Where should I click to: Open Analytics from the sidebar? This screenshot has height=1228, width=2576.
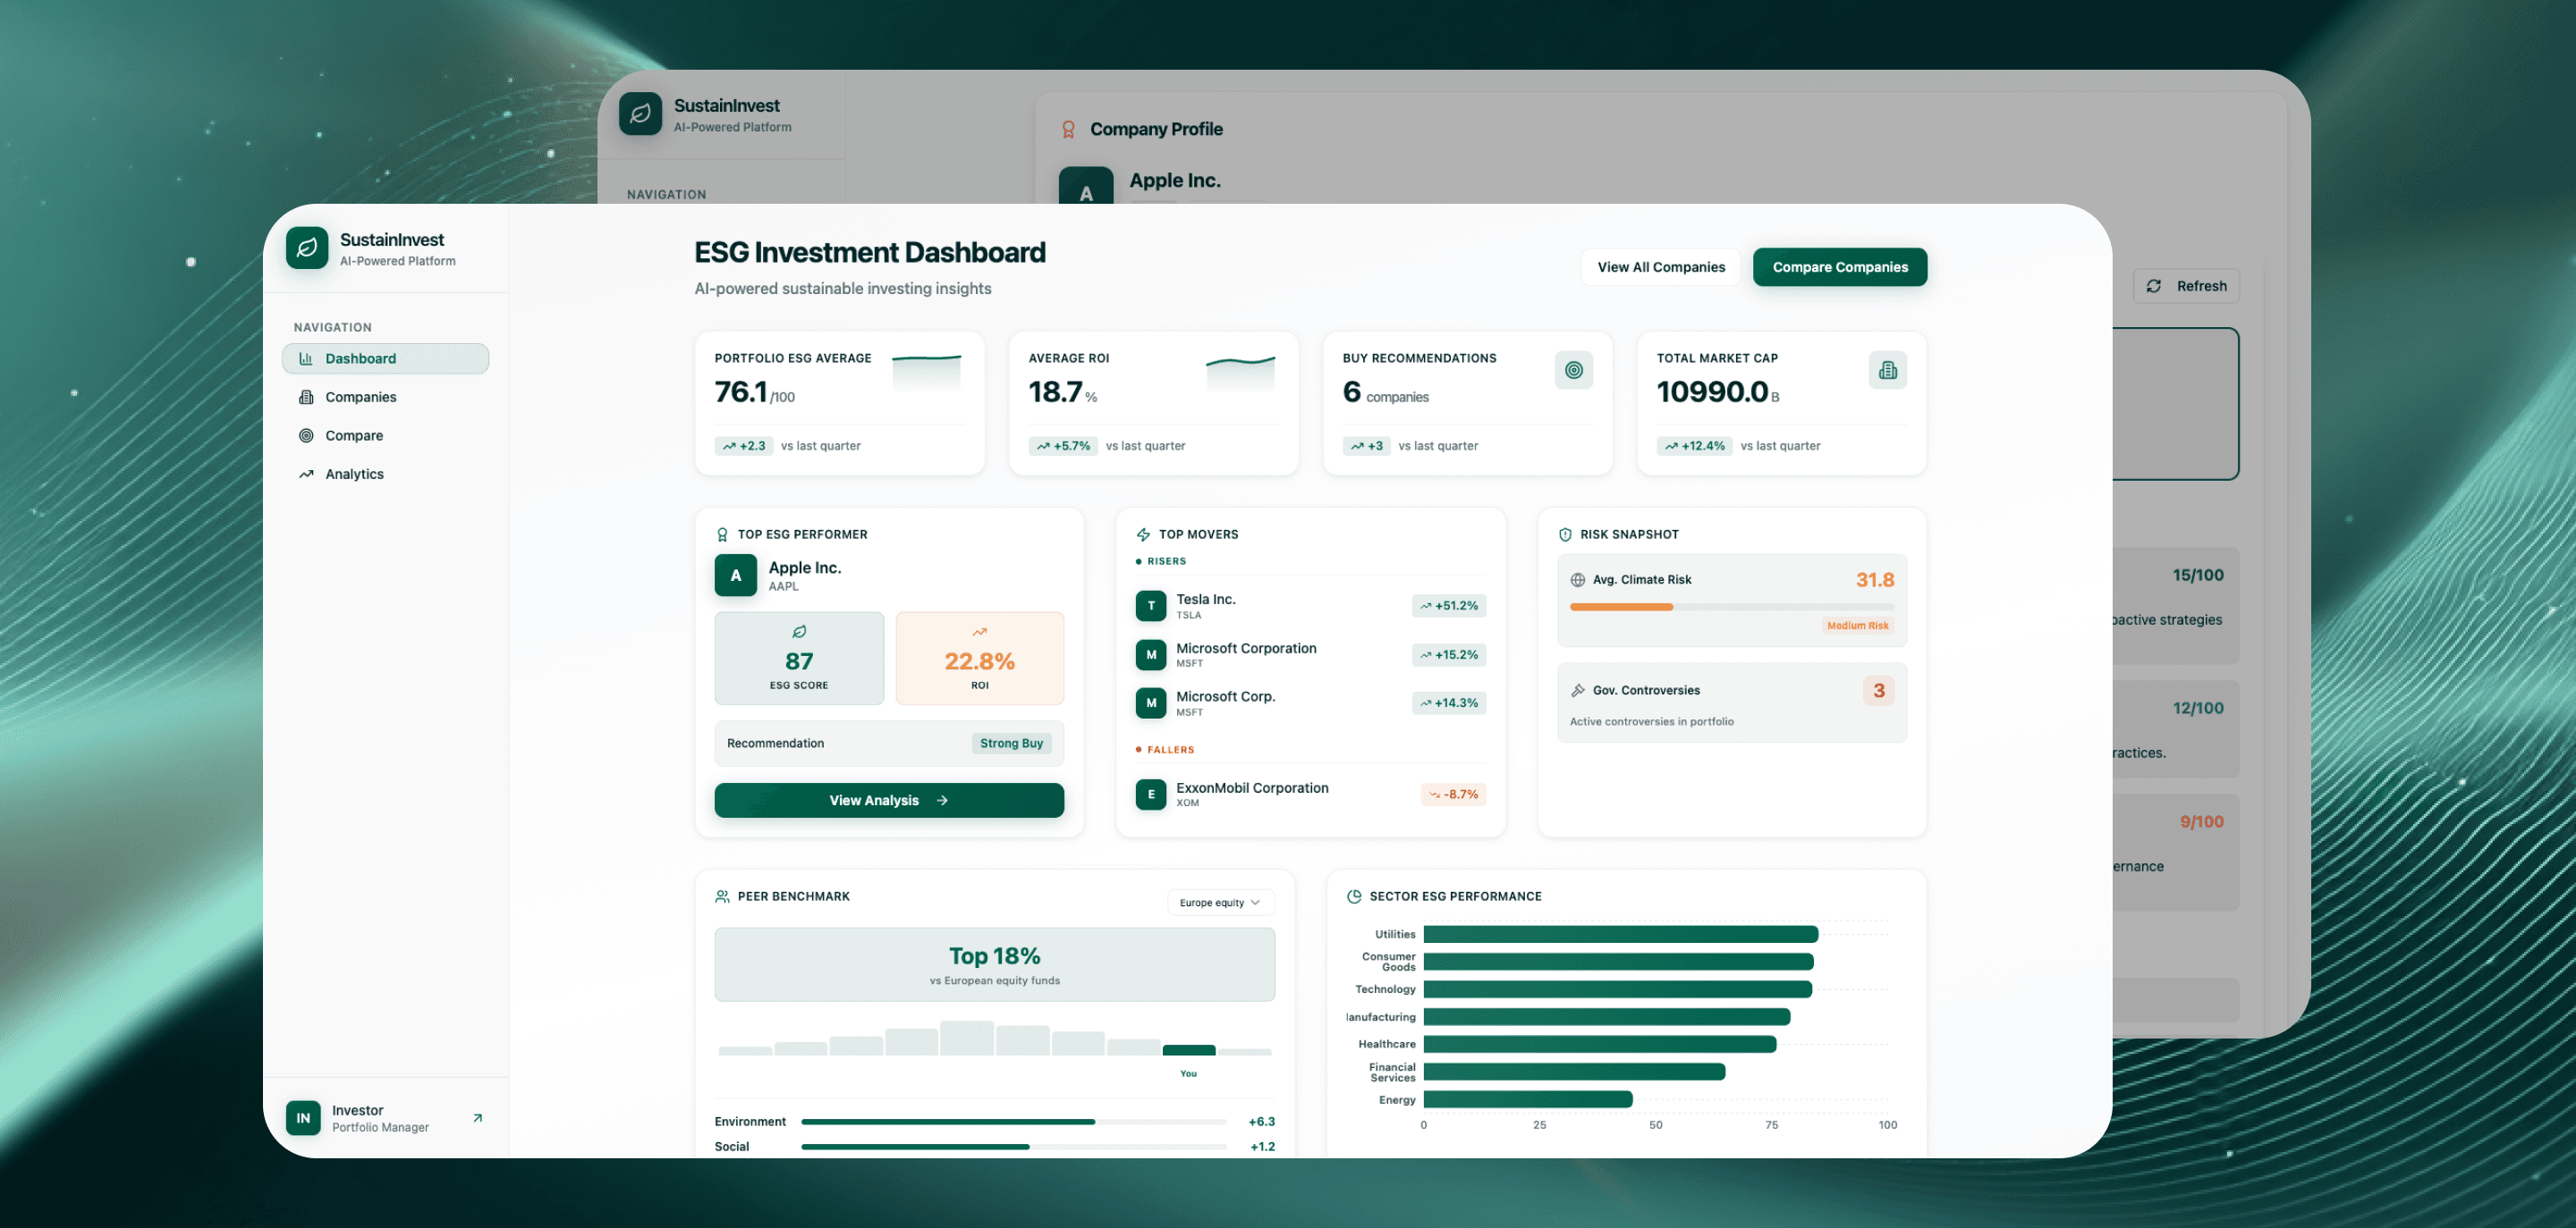(354, 474)
